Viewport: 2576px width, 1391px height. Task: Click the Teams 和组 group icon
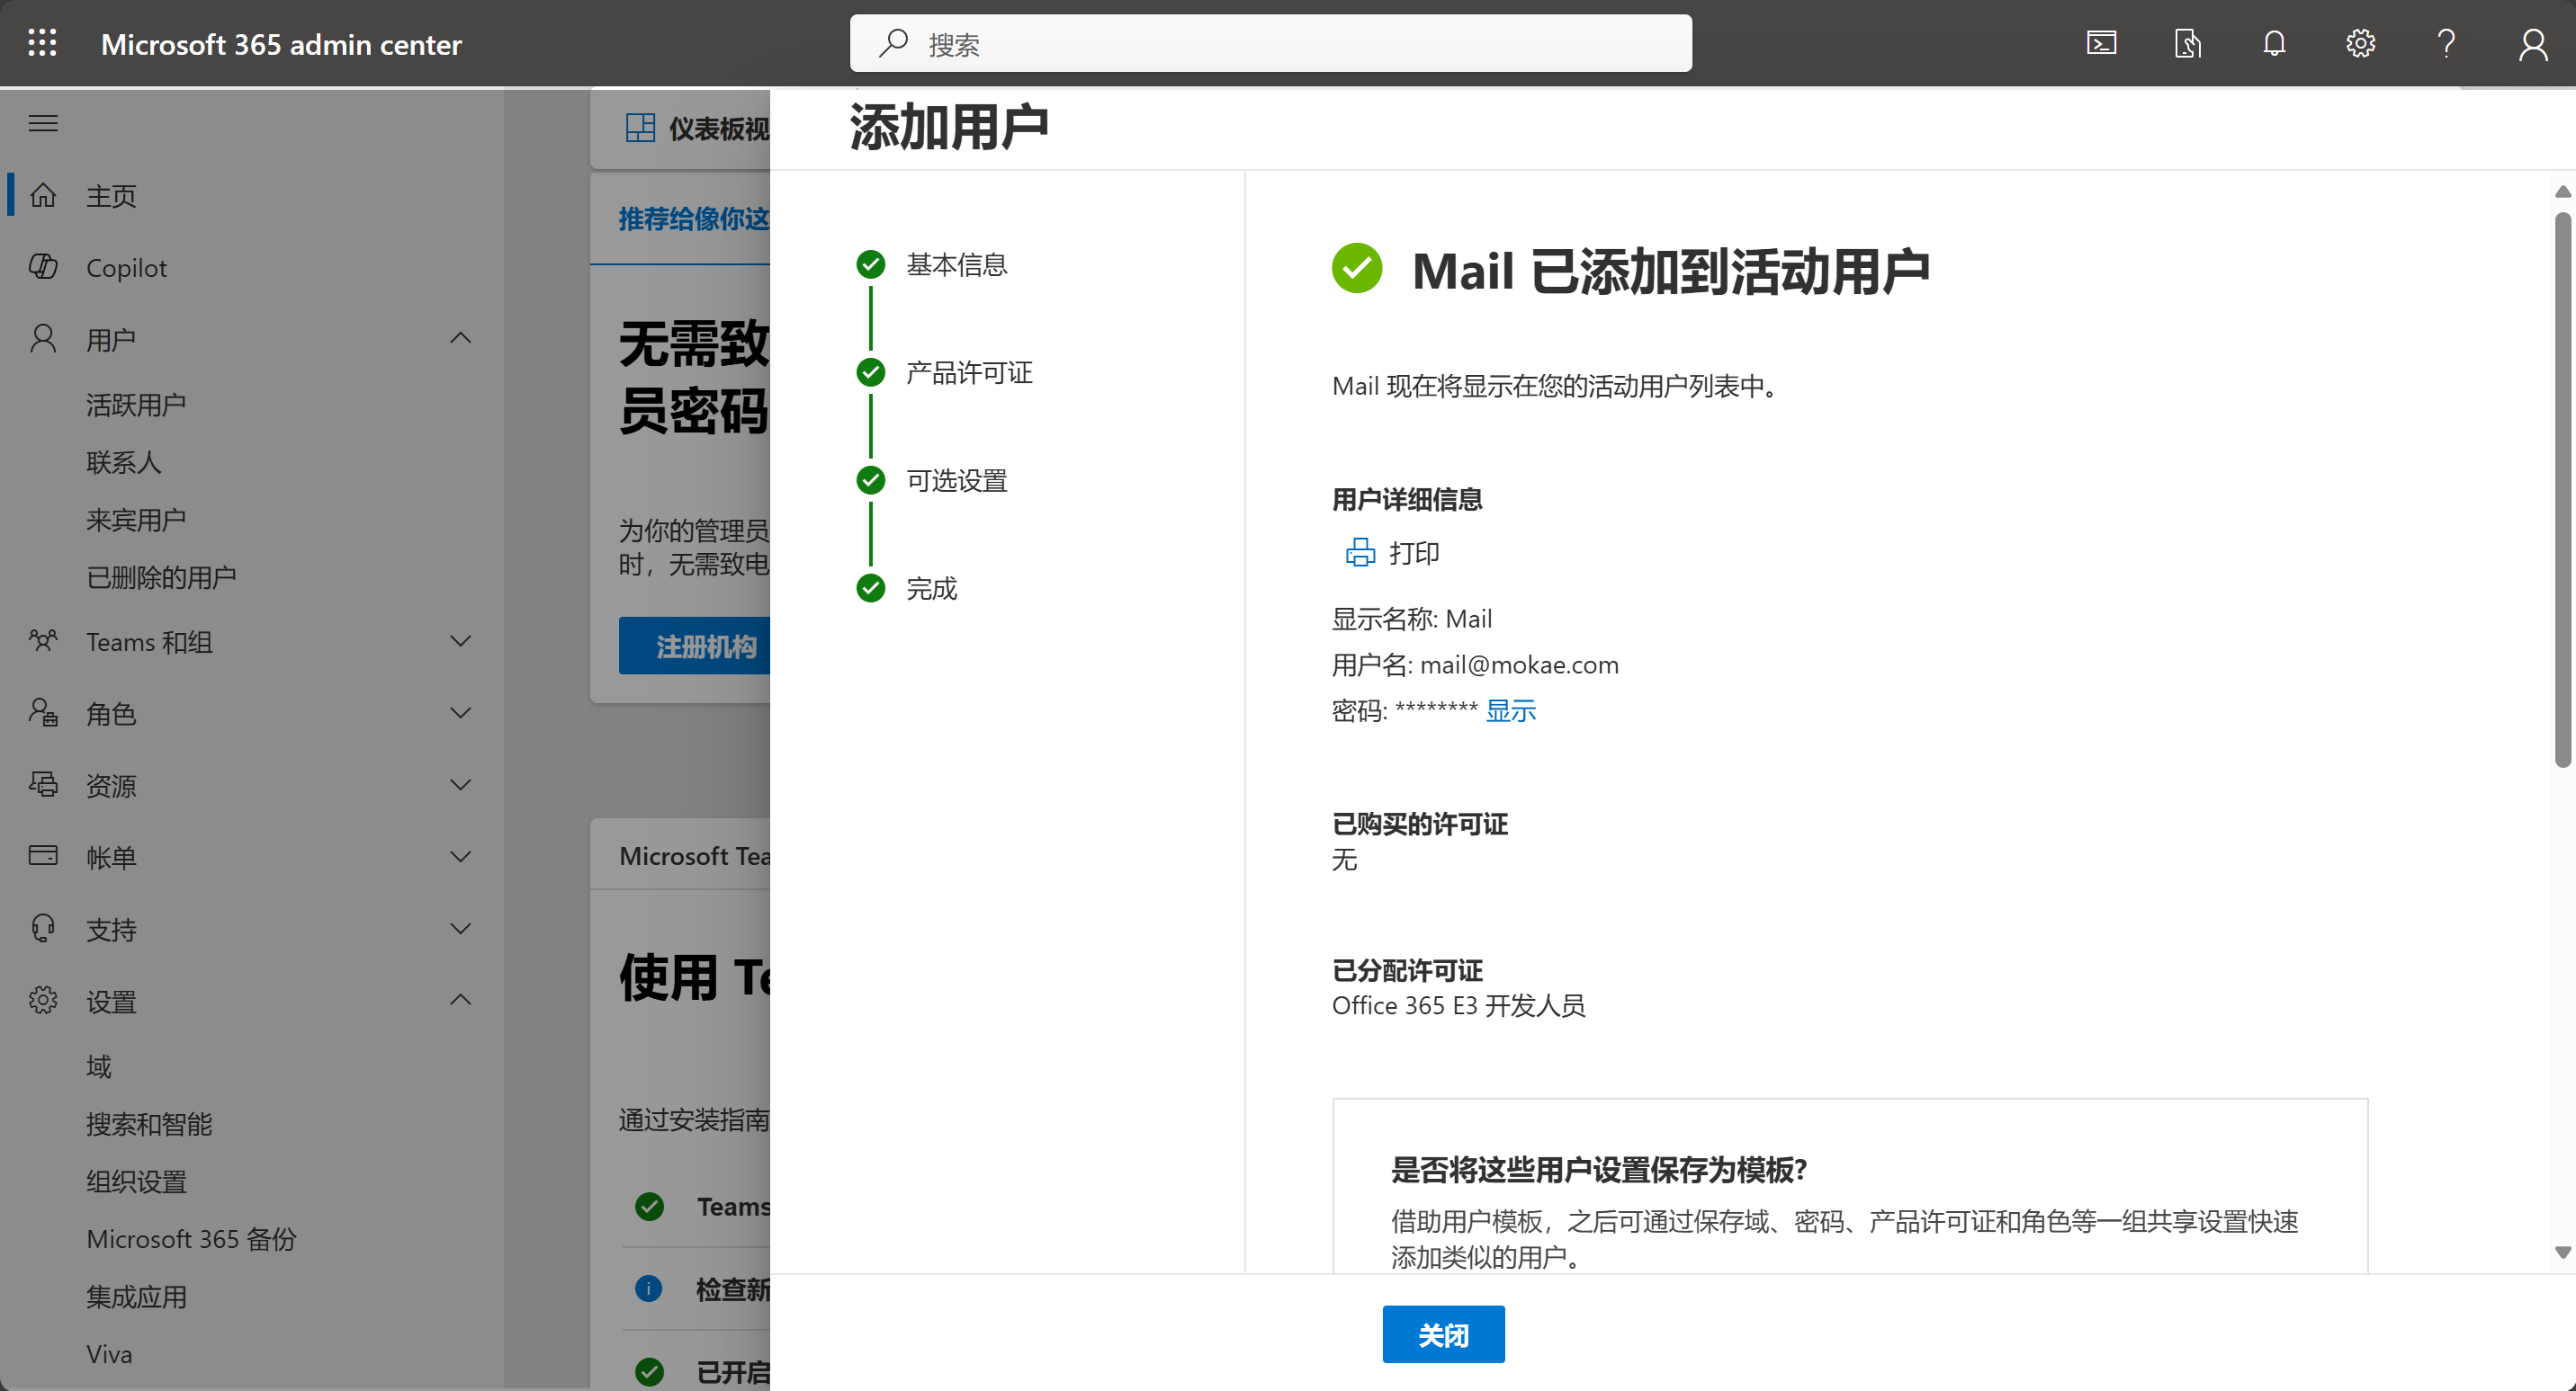[43, 640]
